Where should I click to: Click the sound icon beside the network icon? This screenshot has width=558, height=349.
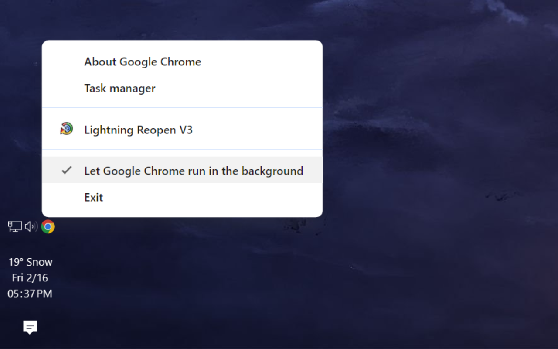[x=31, y=226]
